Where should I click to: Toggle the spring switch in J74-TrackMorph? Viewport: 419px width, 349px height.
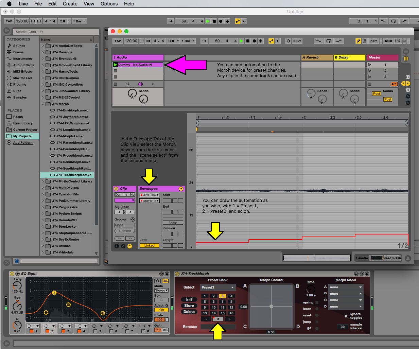click(317, 302)
